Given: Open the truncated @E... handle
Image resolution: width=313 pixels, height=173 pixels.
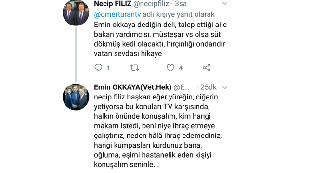Looking at the screenshot, I should (x=181, y=87).
